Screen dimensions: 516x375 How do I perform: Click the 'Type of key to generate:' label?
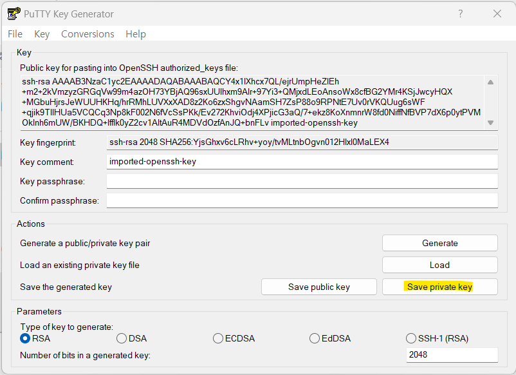click(67, 327)
